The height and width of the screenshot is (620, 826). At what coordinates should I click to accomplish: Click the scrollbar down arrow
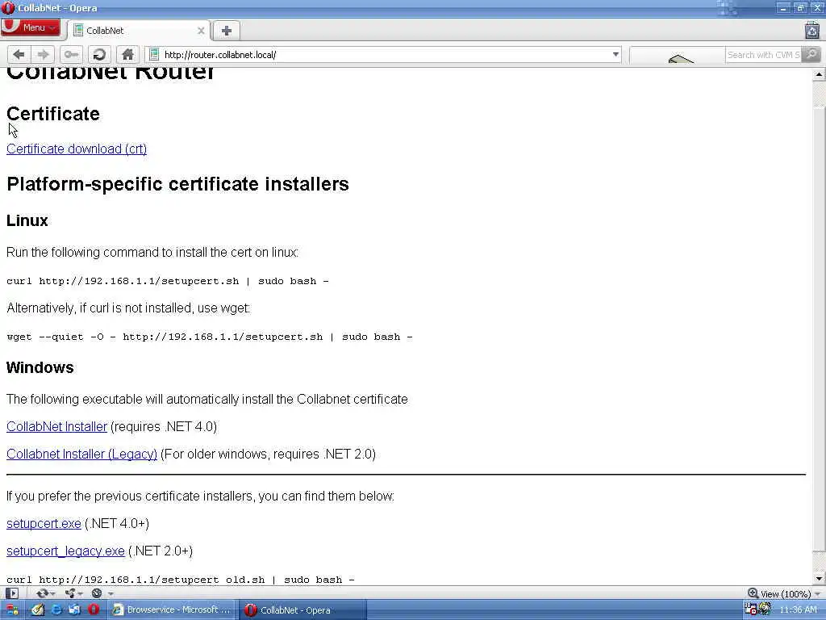(819, 578)
